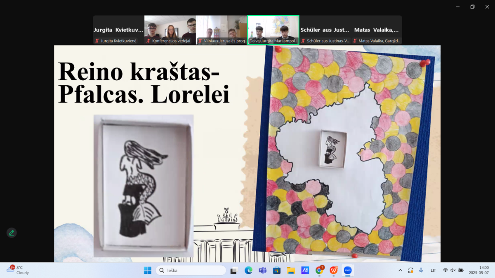Viewport: 495px width, 278px height.
Task: Open Microsoft Edge from taskbar
Action: (248, 270)
